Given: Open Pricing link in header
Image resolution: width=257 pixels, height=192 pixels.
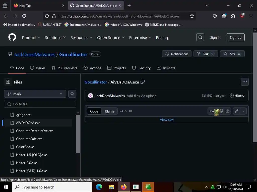Looking at the screenshot, I should pos(162,37).
